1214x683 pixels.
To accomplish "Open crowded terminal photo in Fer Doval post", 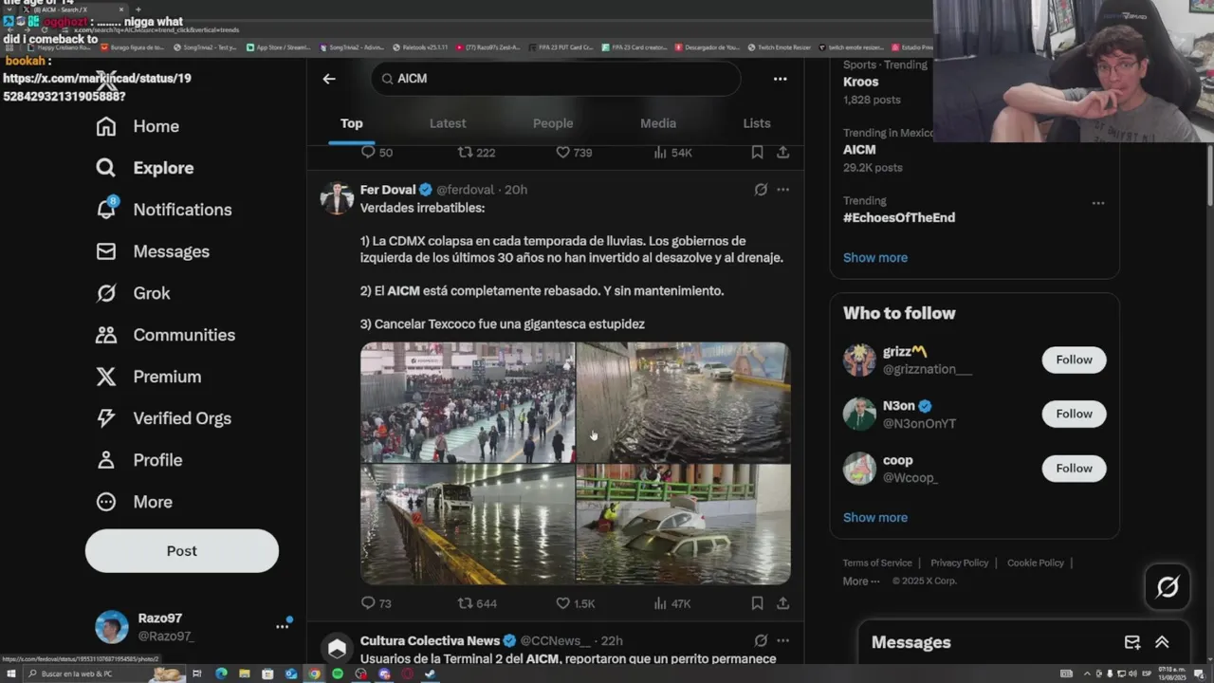I will [x=468, y=402].
